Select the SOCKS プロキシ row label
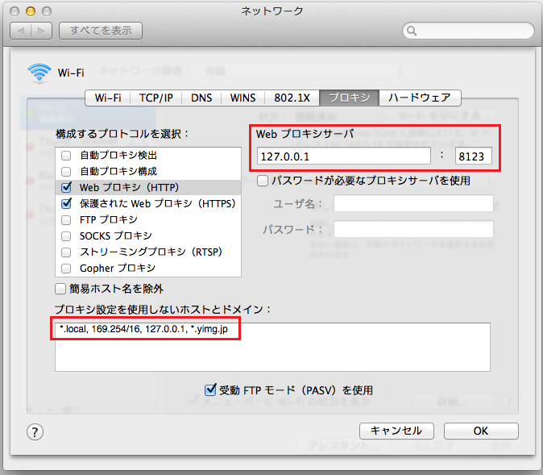This screenshot has height=475, width=543. pos(116,236)
